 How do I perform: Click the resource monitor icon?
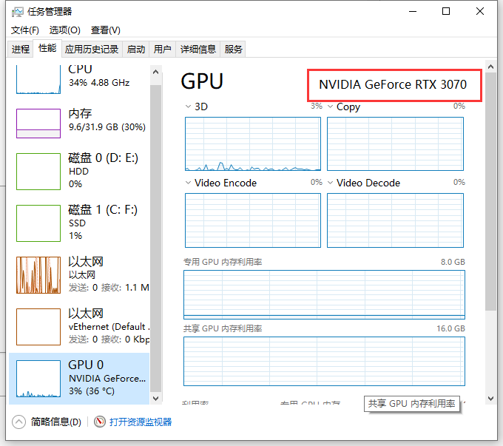[x=99, y=422]
